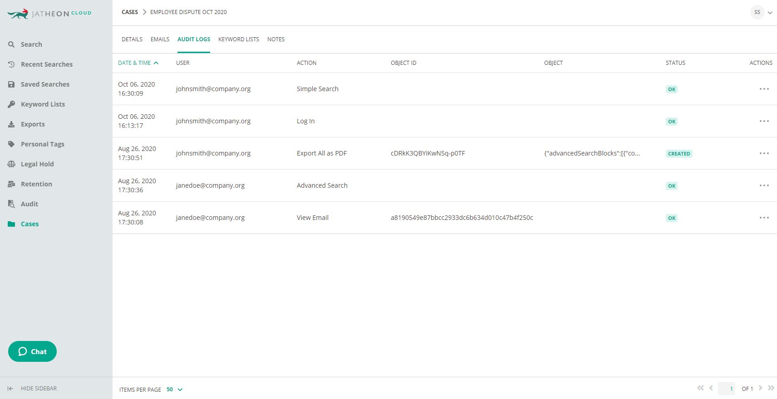Open Saved Searches in sidebar
This screenshot has height=399, width=777.
pos(45,84)
